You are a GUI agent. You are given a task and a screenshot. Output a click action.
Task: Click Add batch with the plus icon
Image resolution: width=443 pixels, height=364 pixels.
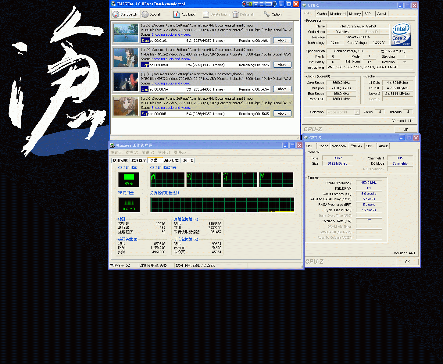185,14
